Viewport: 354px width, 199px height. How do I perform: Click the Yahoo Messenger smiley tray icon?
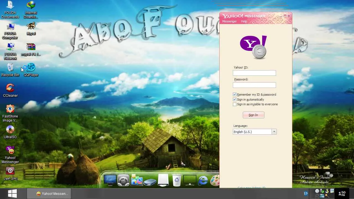click(x=317, y=191)
